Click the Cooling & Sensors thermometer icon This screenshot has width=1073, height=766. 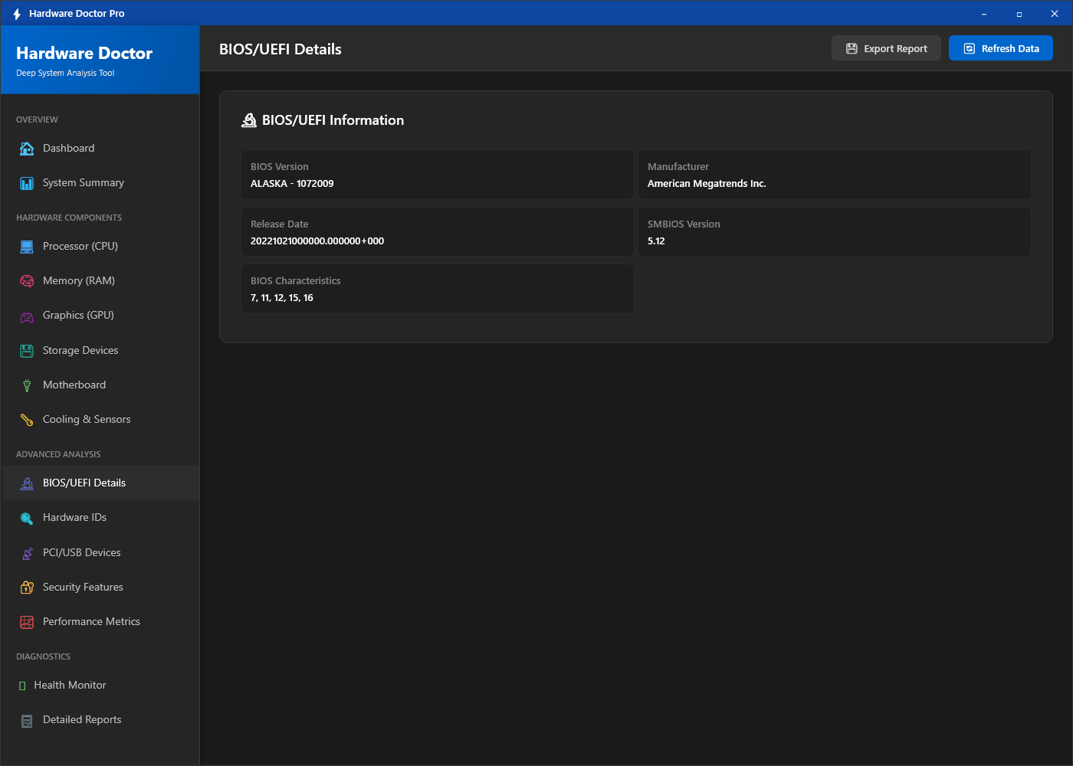tap(27, 420)
